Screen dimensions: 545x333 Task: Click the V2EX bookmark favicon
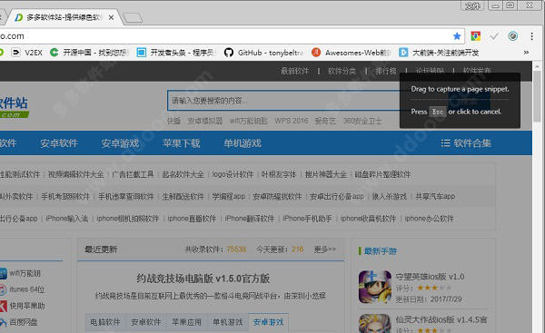click(x=15, y=53)
